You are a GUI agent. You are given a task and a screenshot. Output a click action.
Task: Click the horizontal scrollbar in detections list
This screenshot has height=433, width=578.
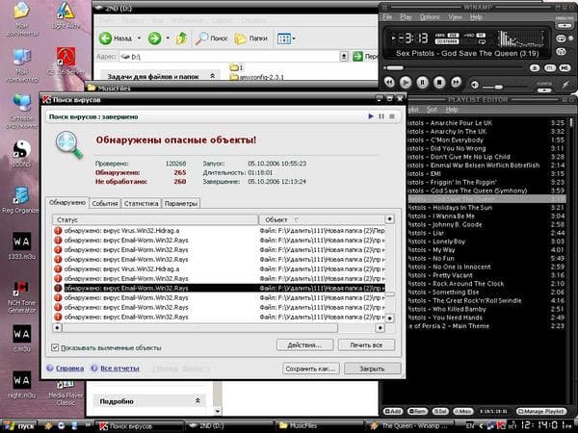pos(199,328)
